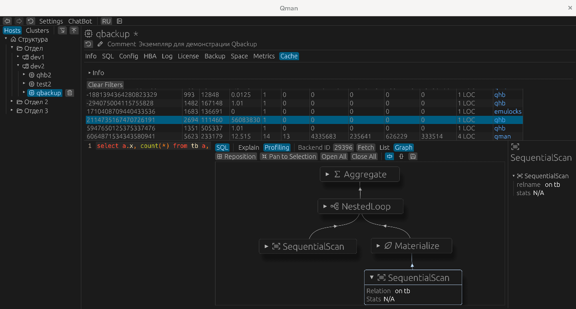The image size is (576, 309).
Task: Click the save graph icon in Graph toolbar
Action: (x=412, y=156)
